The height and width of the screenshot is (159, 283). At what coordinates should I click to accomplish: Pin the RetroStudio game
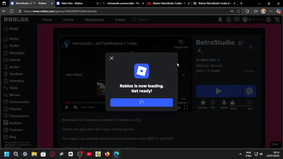coord(213,104)
